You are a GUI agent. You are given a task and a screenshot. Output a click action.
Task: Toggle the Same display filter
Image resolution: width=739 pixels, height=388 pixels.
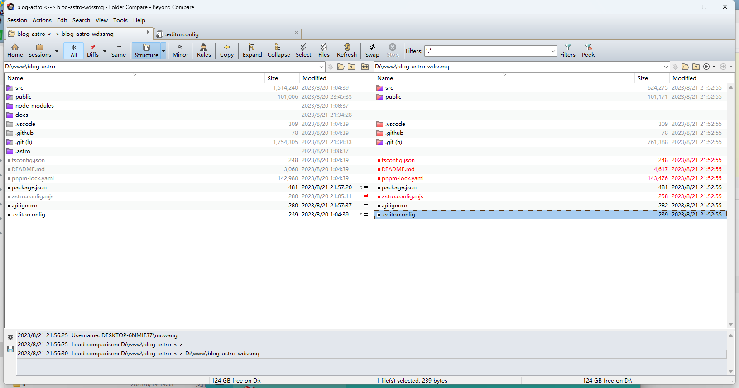click(x=119, y=51)
